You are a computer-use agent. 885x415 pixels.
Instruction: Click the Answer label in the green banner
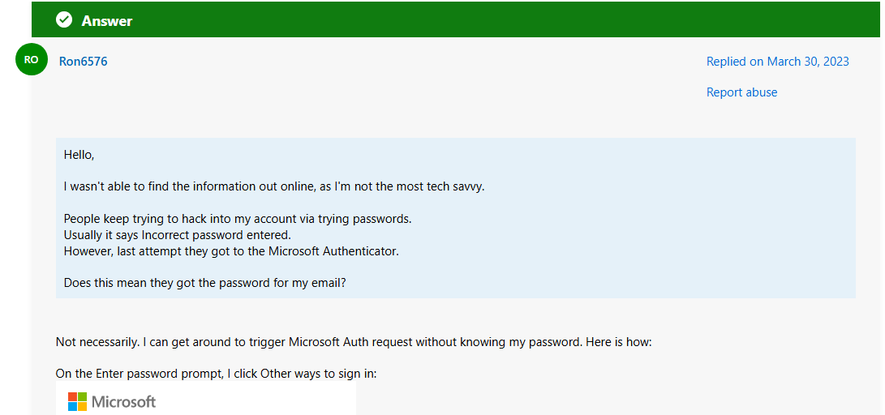pyautogui.click(x=107, y=21)
